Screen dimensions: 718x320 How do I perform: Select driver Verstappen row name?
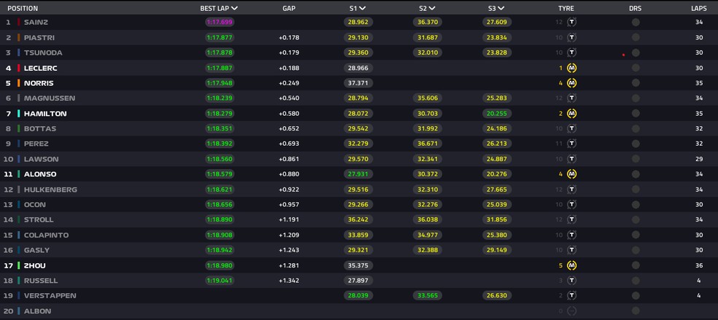[50, 295]
